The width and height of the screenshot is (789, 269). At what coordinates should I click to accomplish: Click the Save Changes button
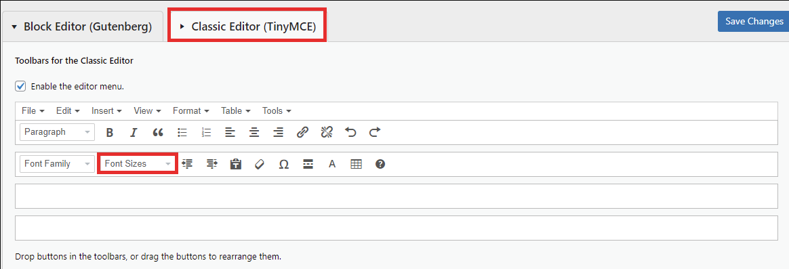[754, 22]
